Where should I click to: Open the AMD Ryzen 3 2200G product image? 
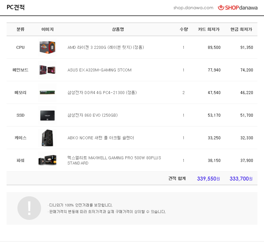(47, 48)
